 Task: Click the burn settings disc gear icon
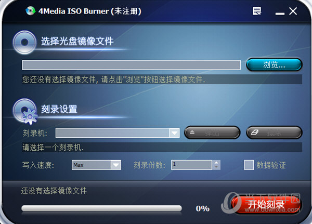point(25,111)
